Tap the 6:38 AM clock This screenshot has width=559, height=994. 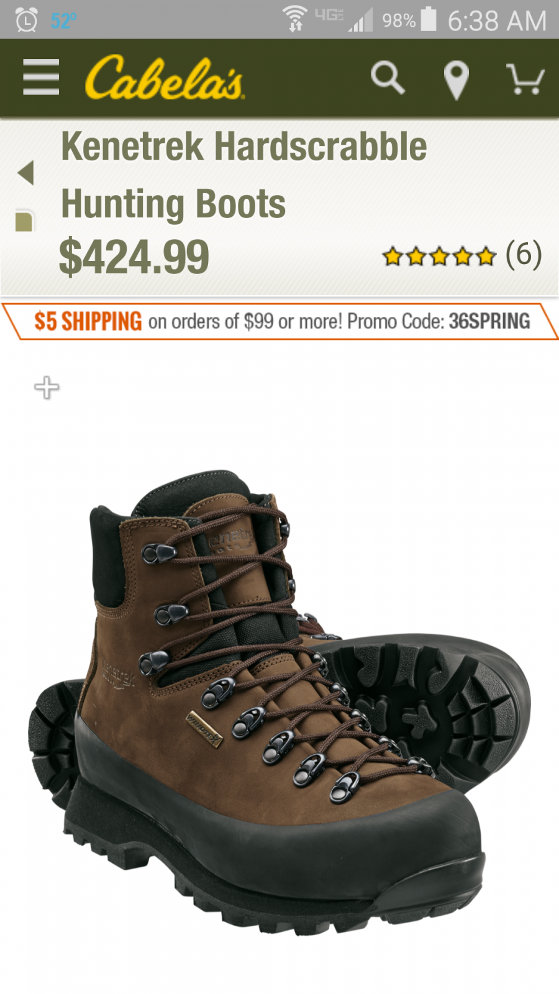click(497, 21)
